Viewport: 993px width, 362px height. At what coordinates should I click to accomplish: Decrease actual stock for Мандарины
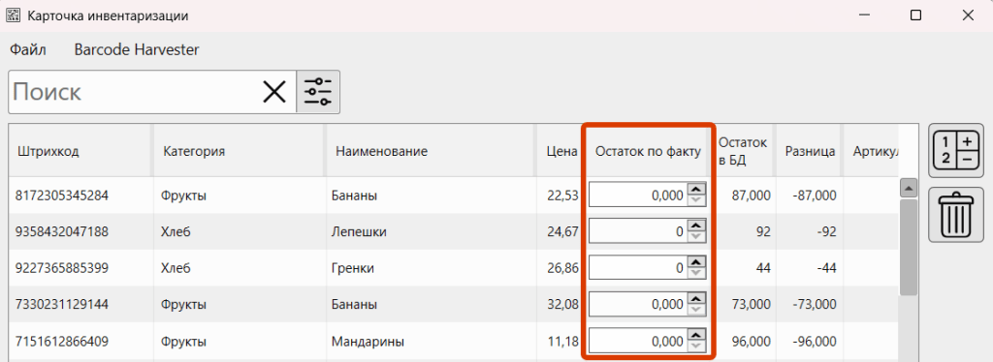tap(696, 347)
